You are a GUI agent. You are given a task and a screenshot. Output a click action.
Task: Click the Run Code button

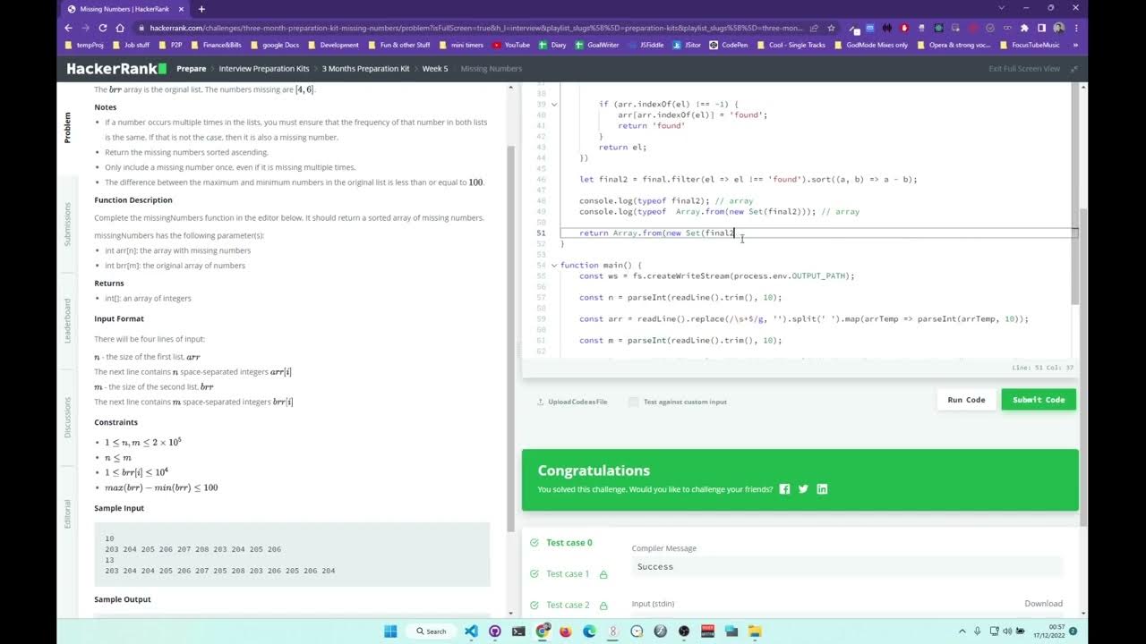point(966,400)
